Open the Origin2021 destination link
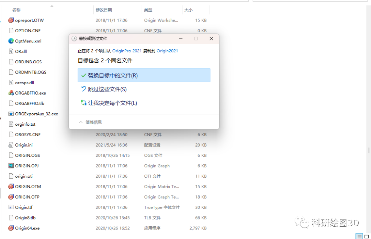 coord(167,51)
